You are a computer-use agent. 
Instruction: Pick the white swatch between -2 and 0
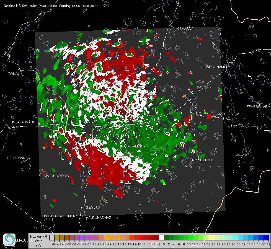(161, 238)
